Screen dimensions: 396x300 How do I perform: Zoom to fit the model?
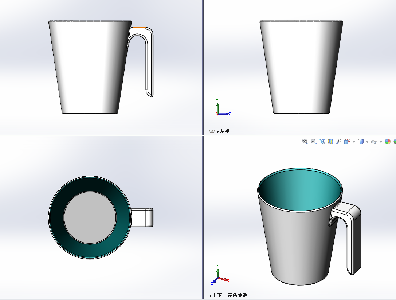305,141
